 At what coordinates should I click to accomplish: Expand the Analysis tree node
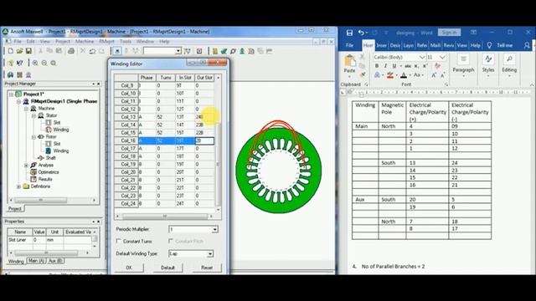[26, 166]
